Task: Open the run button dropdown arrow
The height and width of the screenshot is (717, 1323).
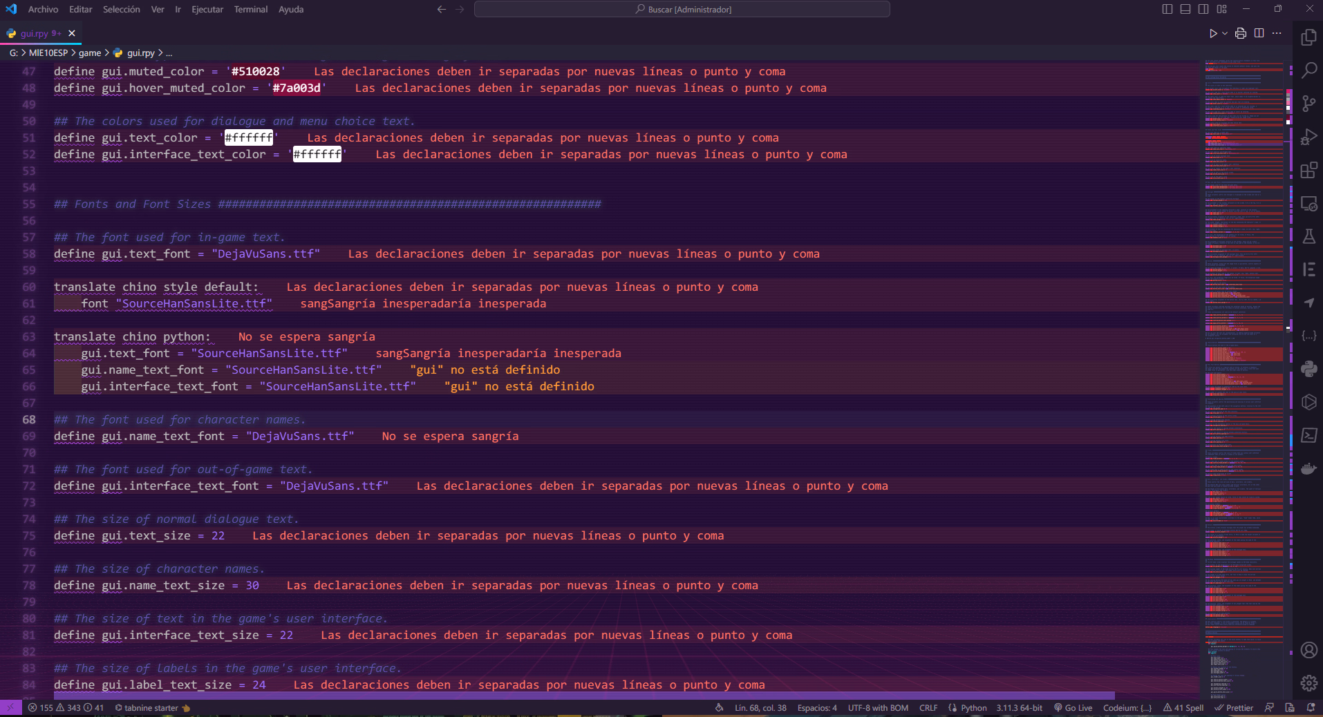Action: click(x=1225, y=32)
